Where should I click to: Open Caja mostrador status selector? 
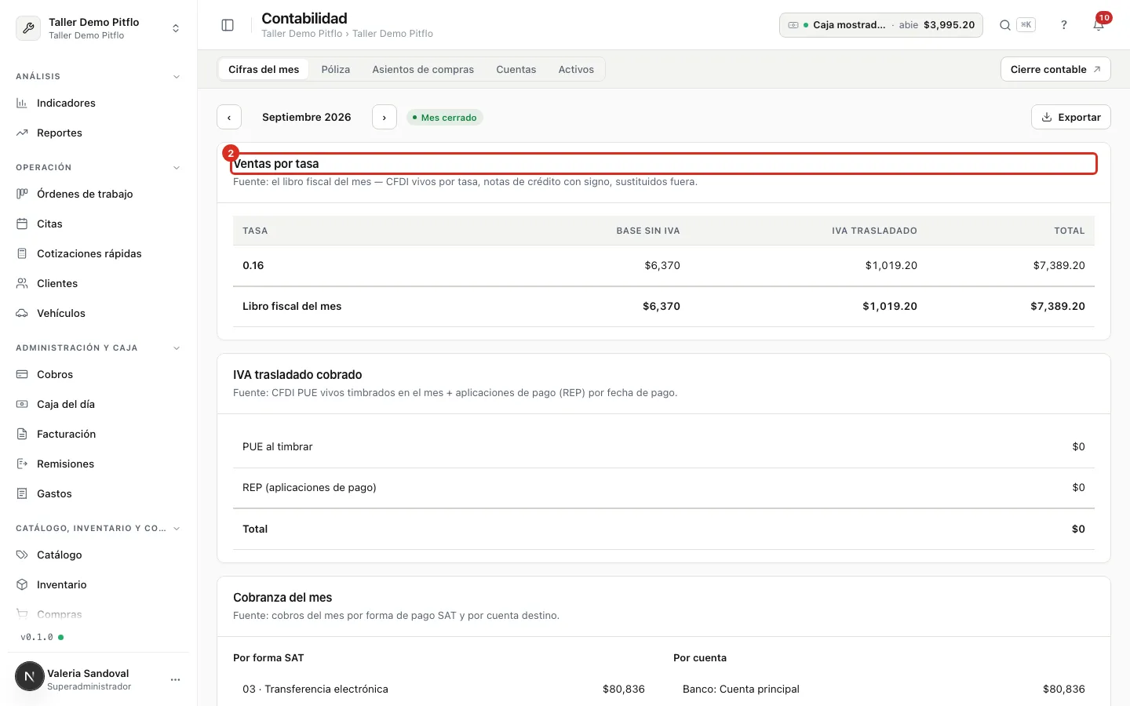click(880, 25)
